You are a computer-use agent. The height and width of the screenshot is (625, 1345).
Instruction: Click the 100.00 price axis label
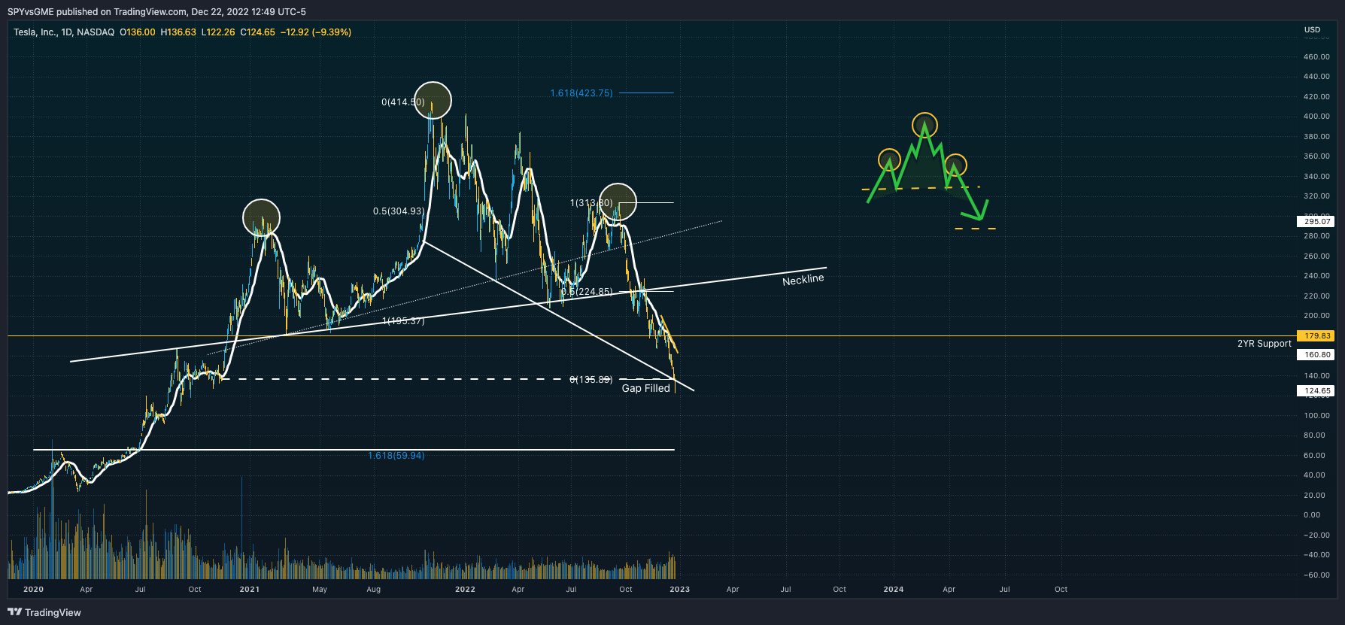[x=1316, y=415]
